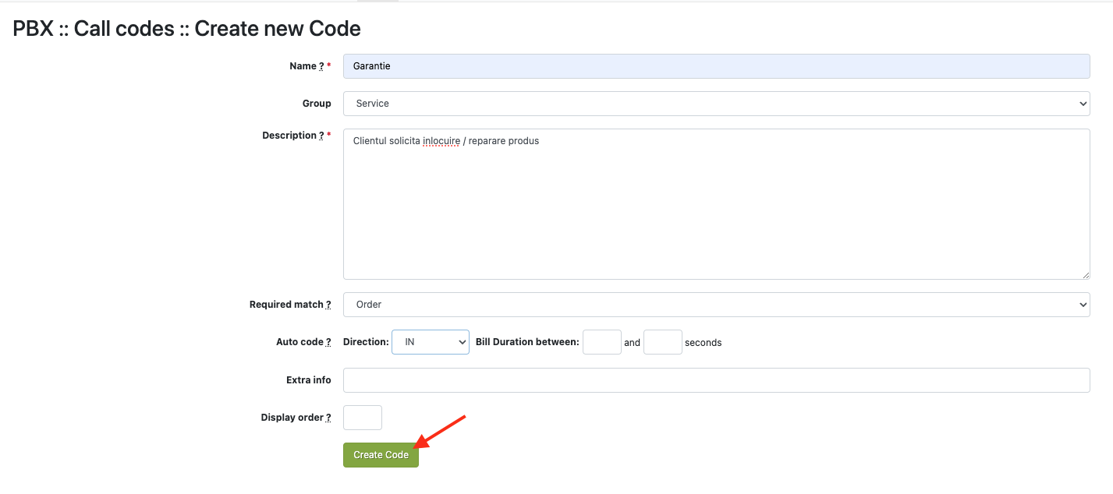Click the Name input field containing Garantie
The width and height of the screenshot is (1113, 494).
(x=716, y=66)
